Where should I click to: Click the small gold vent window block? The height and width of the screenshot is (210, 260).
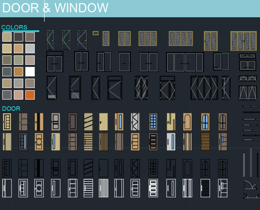96,33
